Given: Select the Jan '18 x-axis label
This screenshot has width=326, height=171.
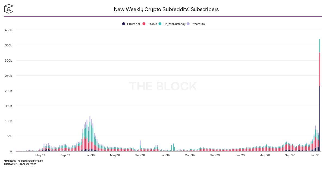Looking at the screenshot, I should (90, 156).
